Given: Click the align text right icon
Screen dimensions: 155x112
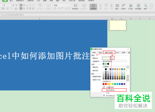Looking at the screenshot, I should (27, 8).
